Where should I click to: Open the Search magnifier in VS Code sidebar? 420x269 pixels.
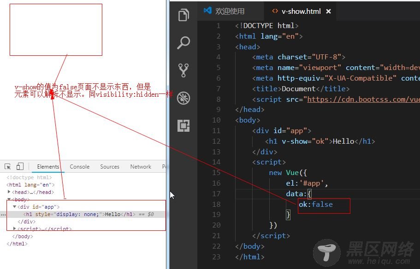tap(183, 43)
